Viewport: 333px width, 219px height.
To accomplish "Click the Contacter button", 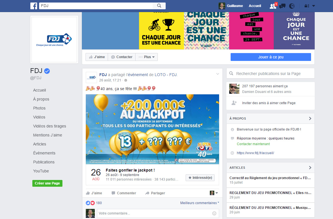I will tap(122, 57).
